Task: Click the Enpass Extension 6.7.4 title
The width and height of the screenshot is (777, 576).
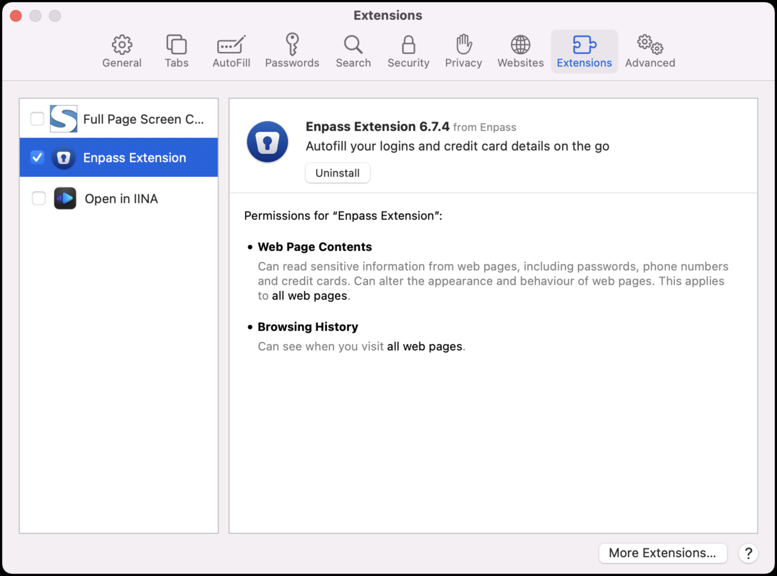Action: [378, 127]
